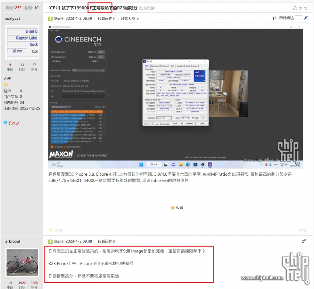This screenshot has width=314, height=289.
Task: Switch to Memory tab in CPU-Z
Action: click(165, 66)
